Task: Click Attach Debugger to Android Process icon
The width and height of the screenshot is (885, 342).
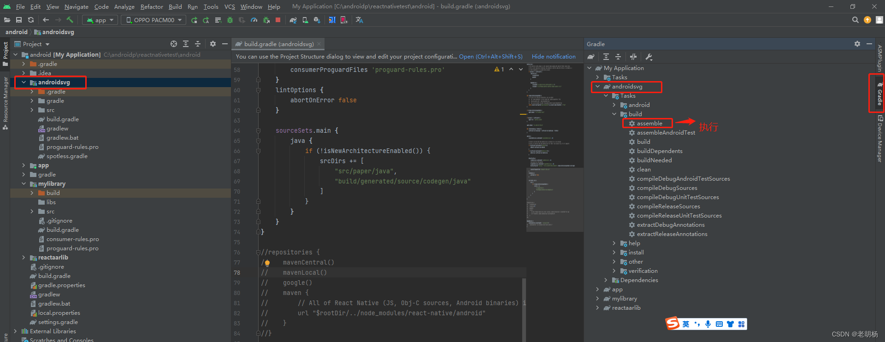Action: pyautogui.click(x=266, y=20)
